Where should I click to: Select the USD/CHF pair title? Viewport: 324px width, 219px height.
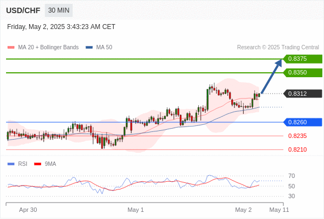click(x=23, y=10)
